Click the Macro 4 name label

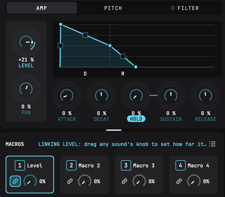click(x=198, y=166)
